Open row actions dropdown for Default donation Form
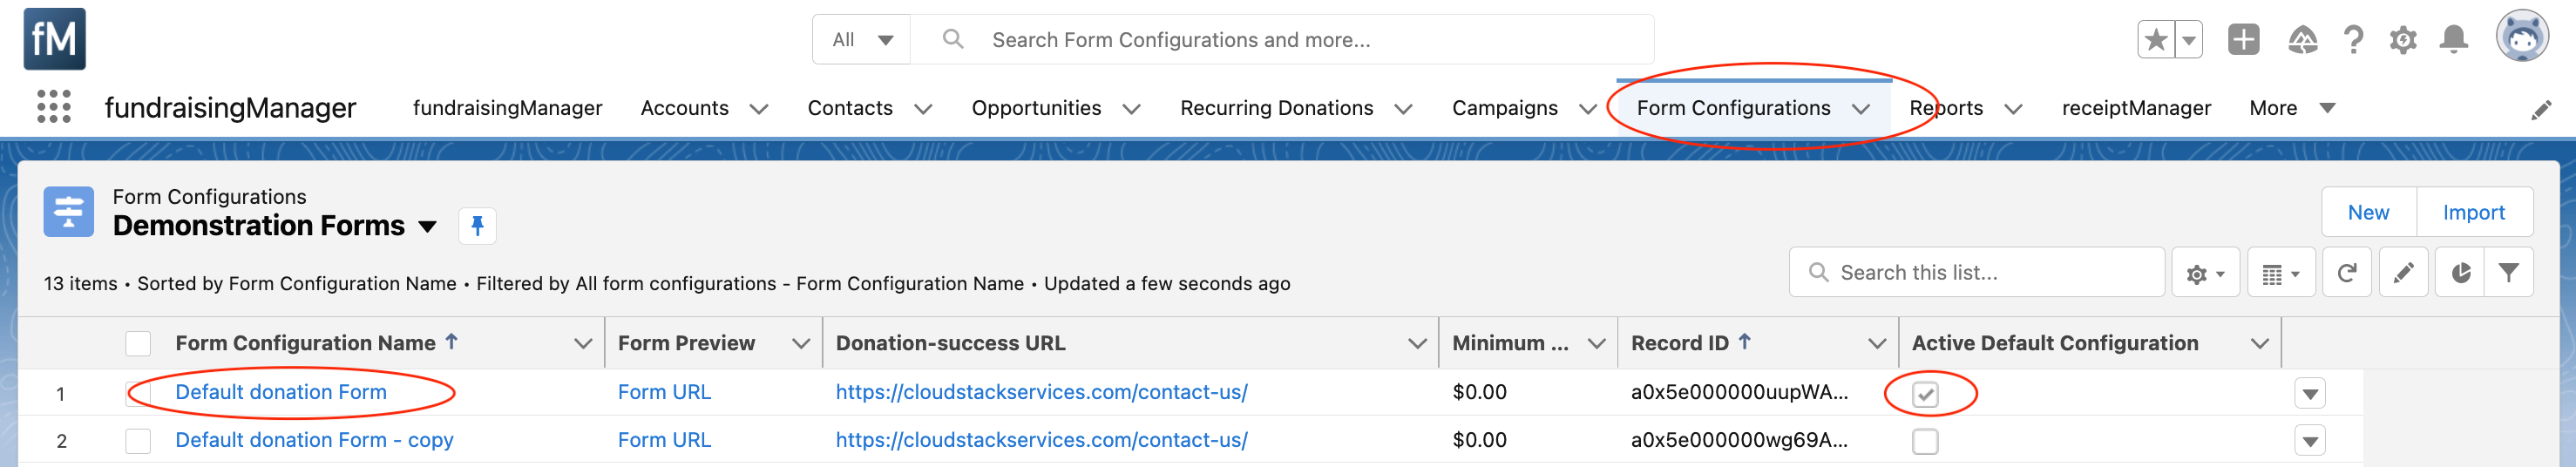2576x467 pixels. pyautogui.click(x=2309, y=394)
